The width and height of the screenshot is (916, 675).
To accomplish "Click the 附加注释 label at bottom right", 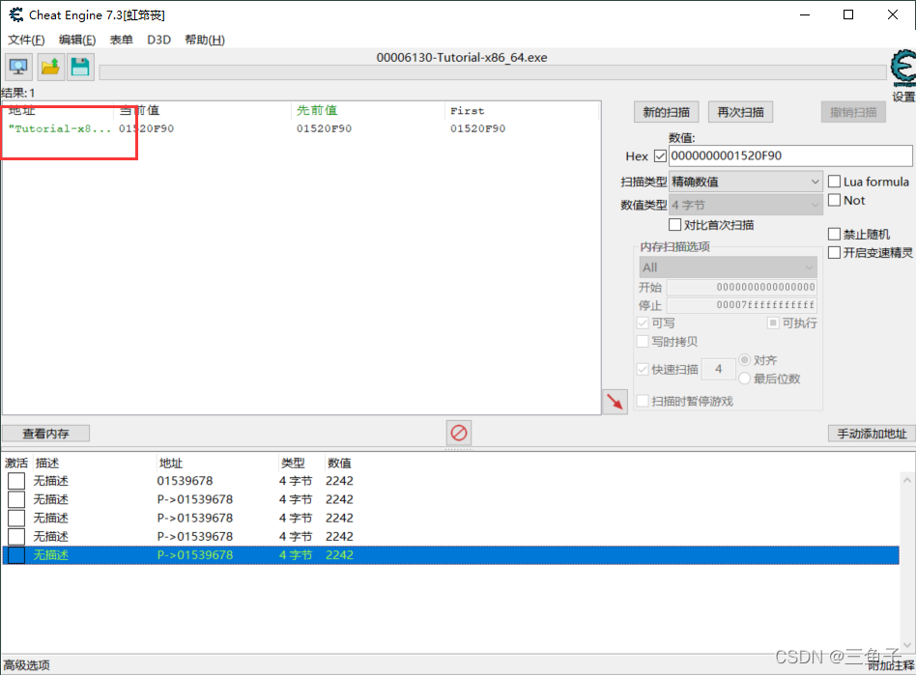I will coord(890,665).
